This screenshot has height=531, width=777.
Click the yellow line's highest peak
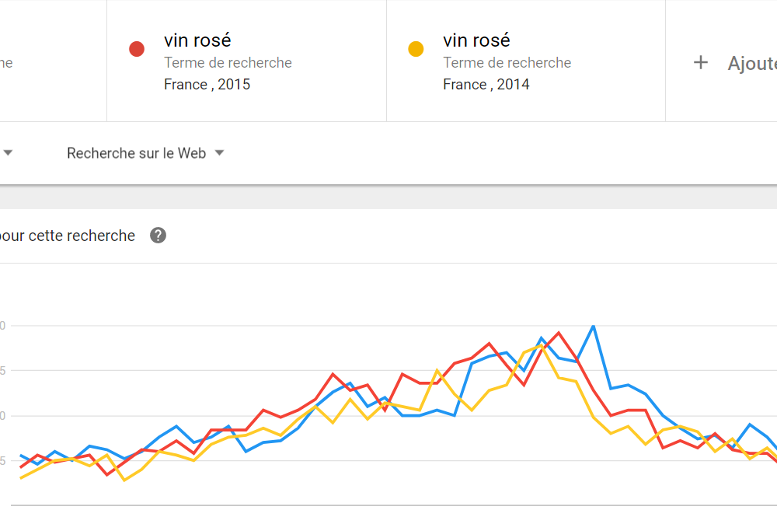point(541,345)
